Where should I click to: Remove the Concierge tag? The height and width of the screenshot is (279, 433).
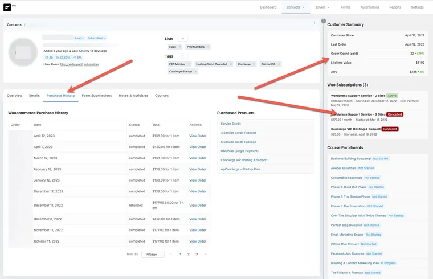pyautogui.click(x=254, y=64)
